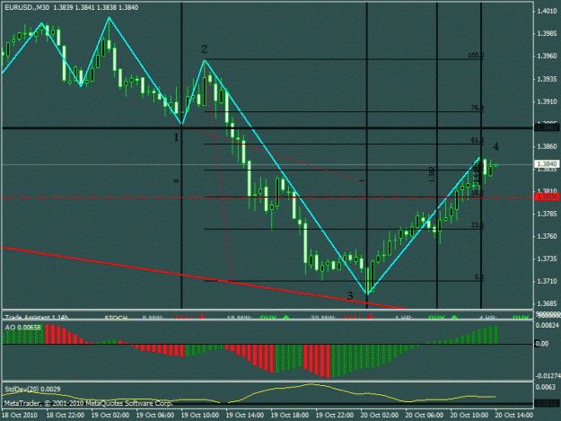Select wave label 1 on the chart

pyautogui.click(x=176, y=137)
